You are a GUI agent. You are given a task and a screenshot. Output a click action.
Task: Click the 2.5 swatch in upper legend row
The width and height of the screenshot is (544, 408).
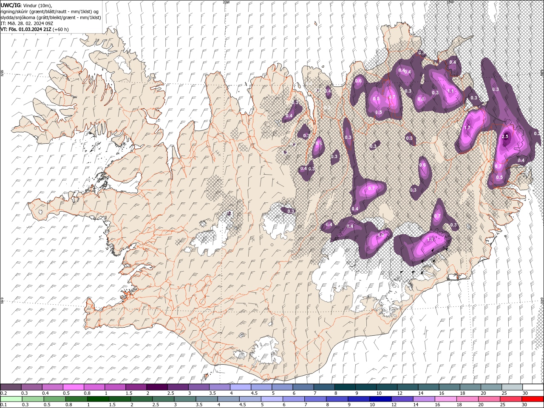(178, 387)
